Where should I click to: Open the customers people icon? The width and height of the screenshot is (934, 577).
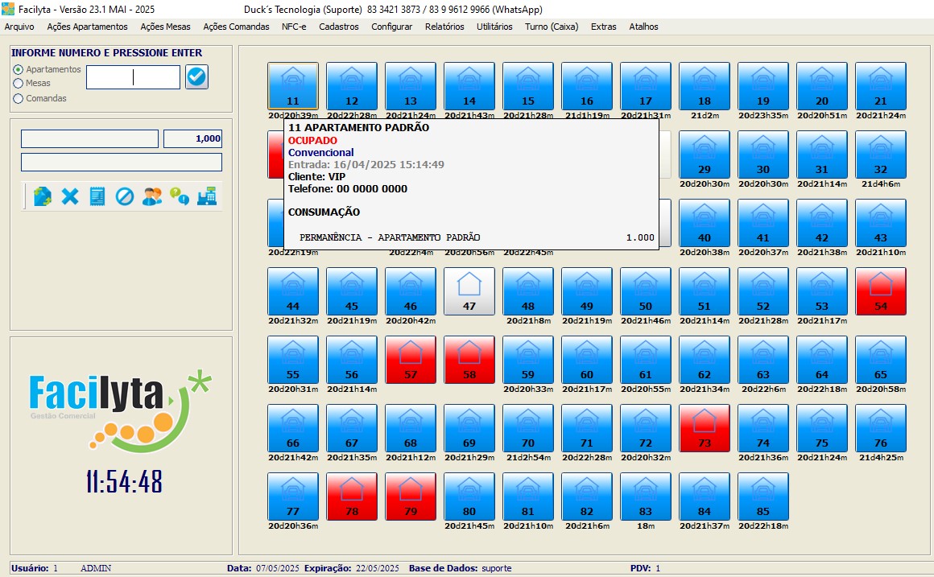click(152, 196)
